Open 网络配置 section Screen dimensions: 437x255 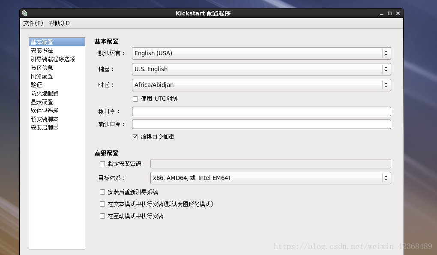(x=57, y=76)
